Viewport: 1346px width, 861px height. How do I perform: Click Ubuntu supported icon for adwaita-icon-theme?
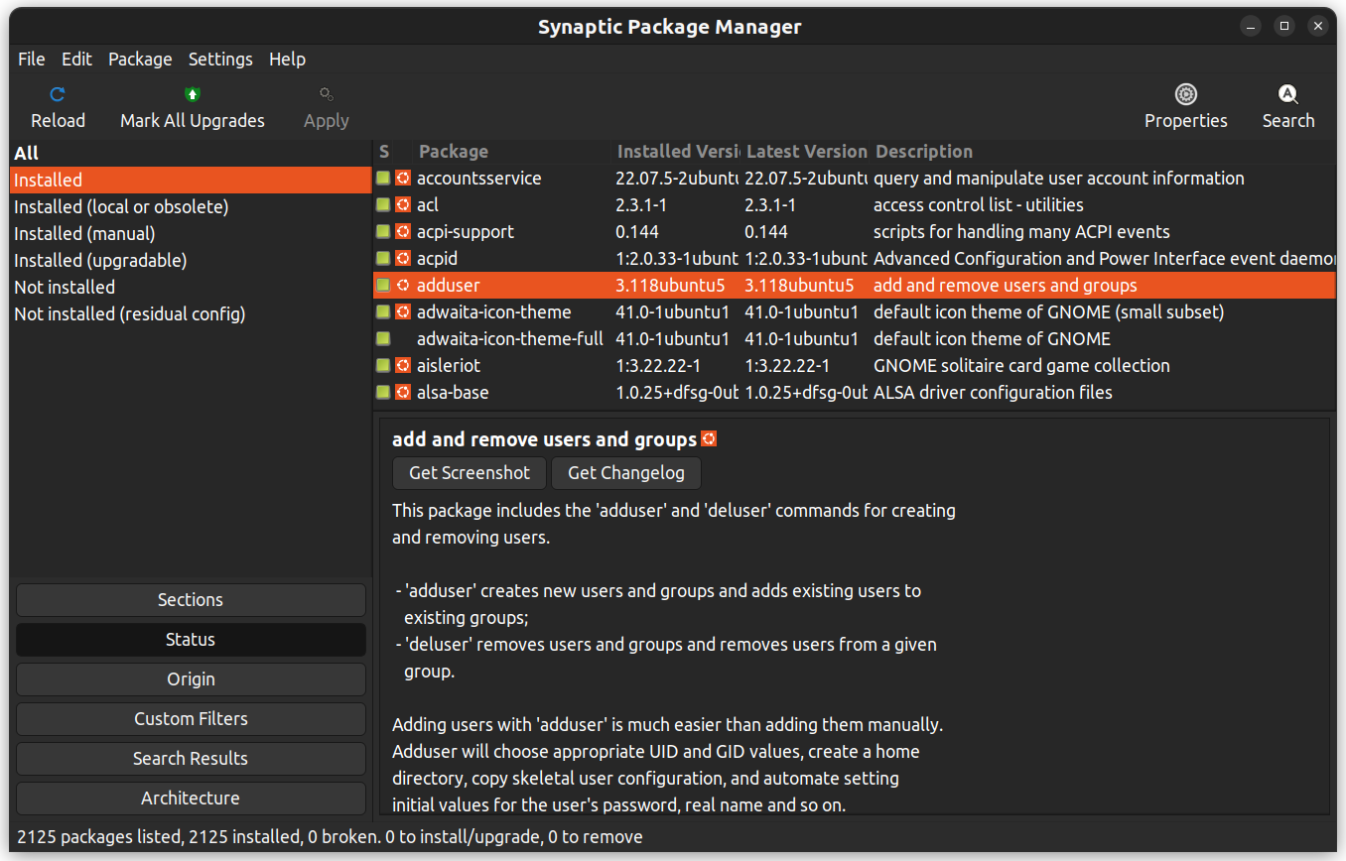[403, 312]
